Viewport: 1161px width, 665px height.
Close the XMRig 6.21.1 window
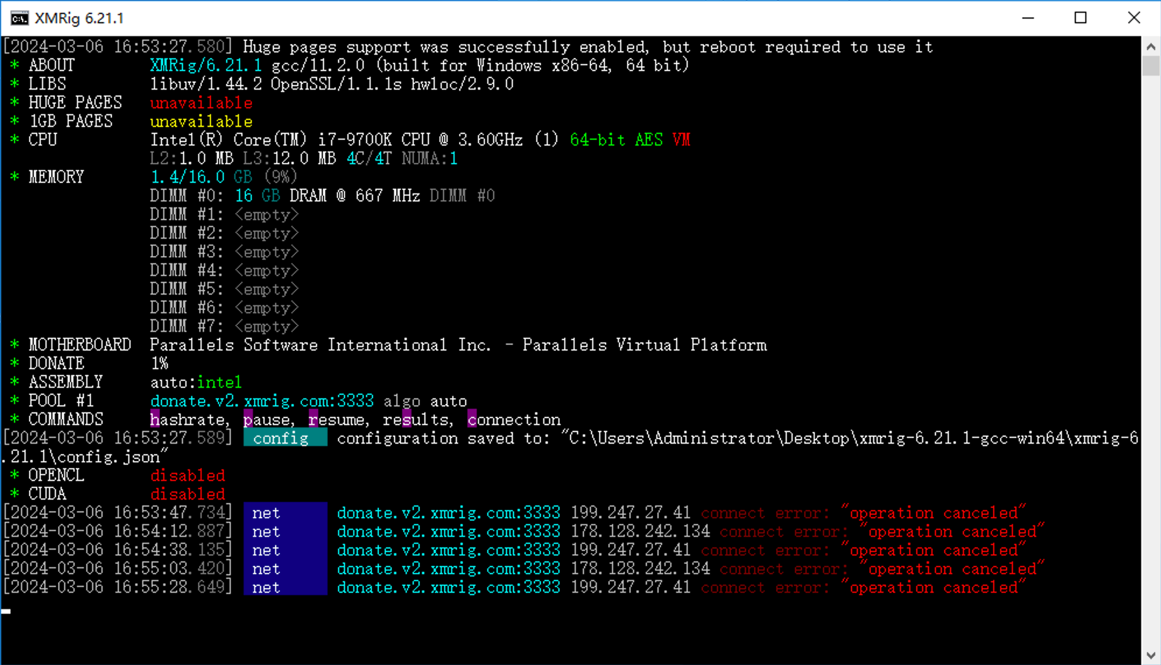[x=1134, y=18]
